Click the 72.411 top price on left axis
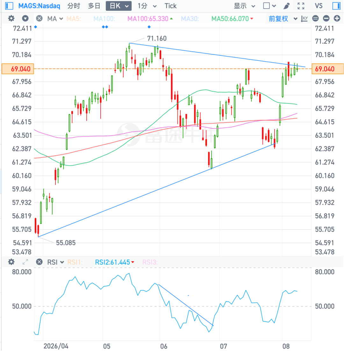Image resolution: width=344 pixels, height=351 pixels. [22, 28]
